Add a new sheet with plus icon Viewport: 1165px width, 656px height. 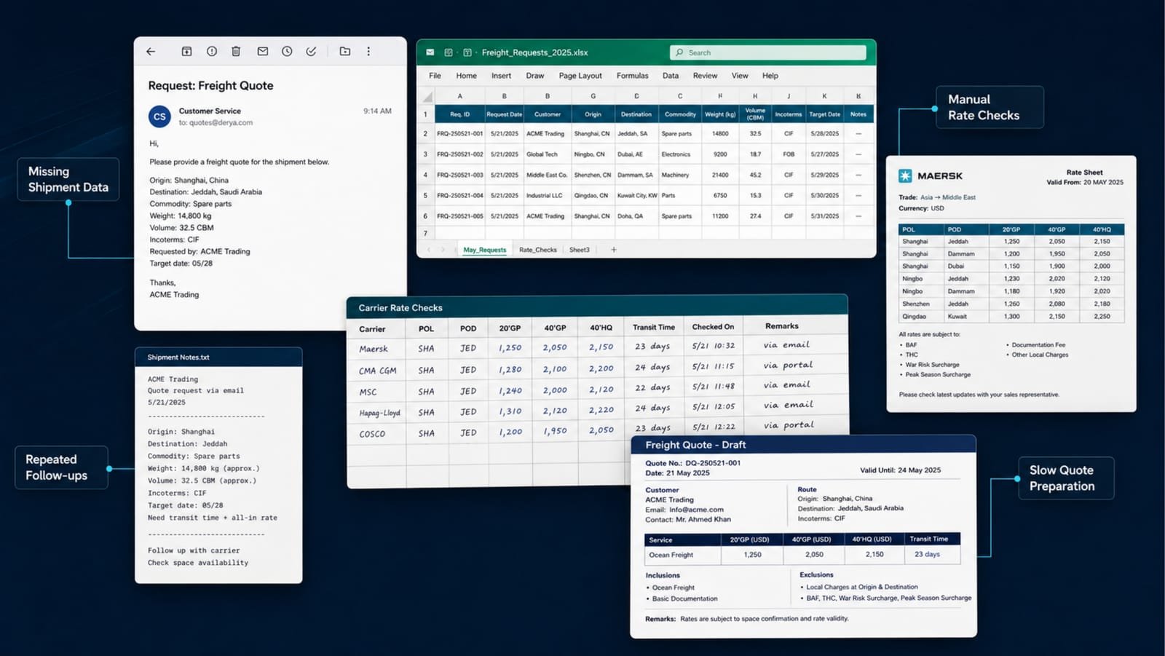[x=614, y=250]
